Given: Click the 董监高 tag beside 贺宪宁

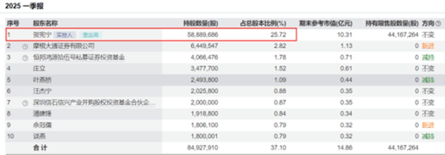Looking at the screenshot, I should pyautogui.click(x=91, y=35).
